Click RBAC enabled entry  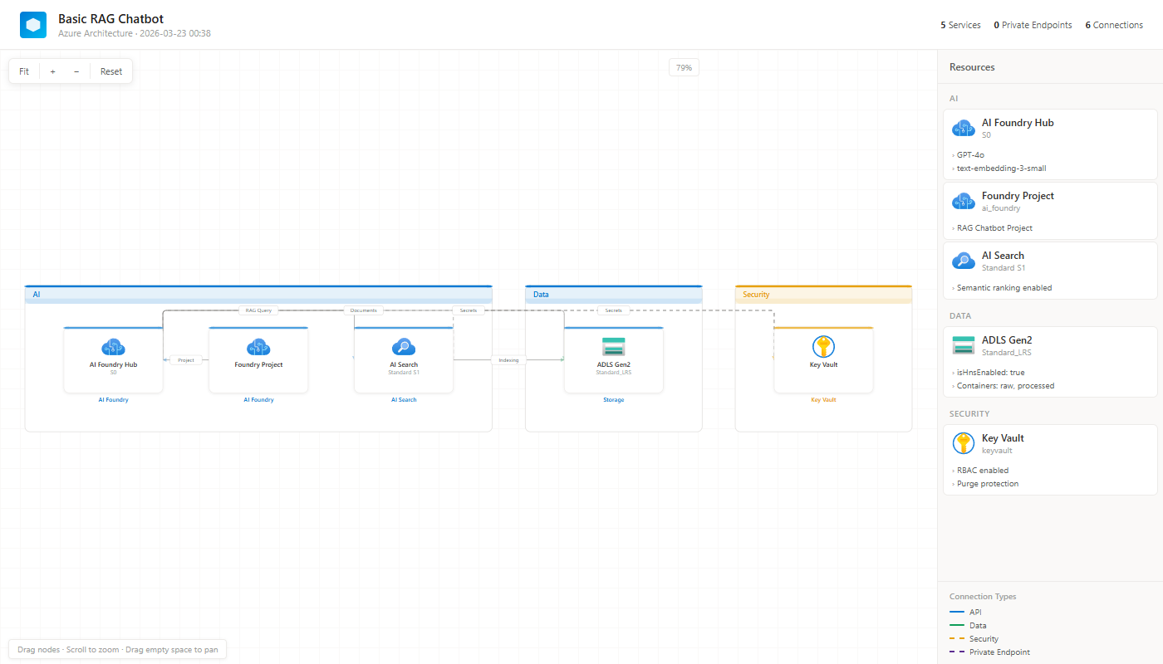[981, 471]
